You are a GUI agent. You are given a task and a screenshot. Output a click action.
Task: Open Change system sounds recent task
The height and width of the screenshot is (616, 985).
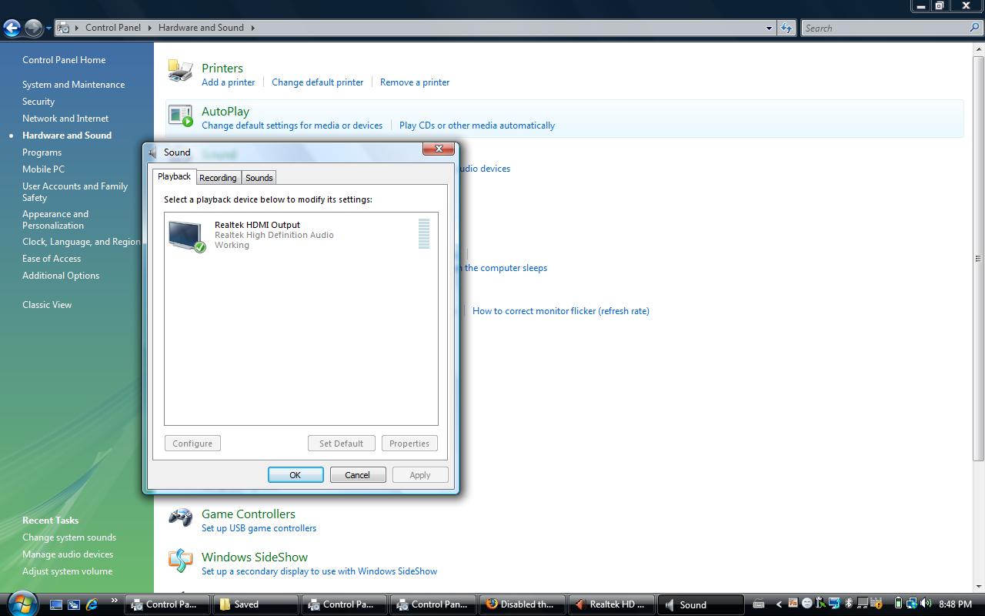pos(69,537)
